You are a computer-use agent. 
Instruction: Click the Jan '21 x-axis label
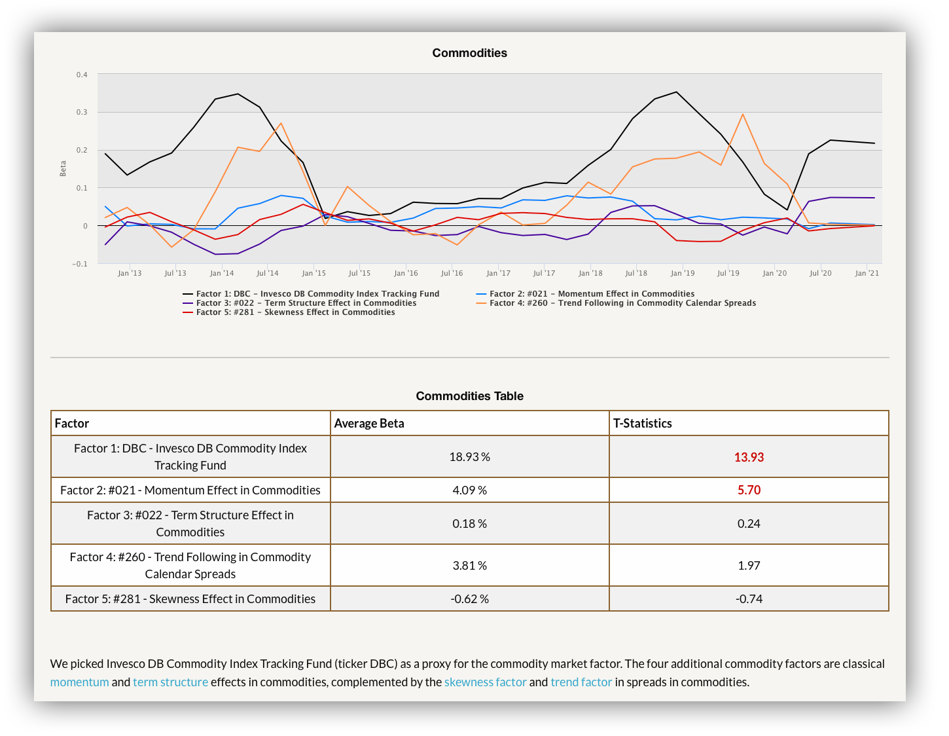[867, 273]
